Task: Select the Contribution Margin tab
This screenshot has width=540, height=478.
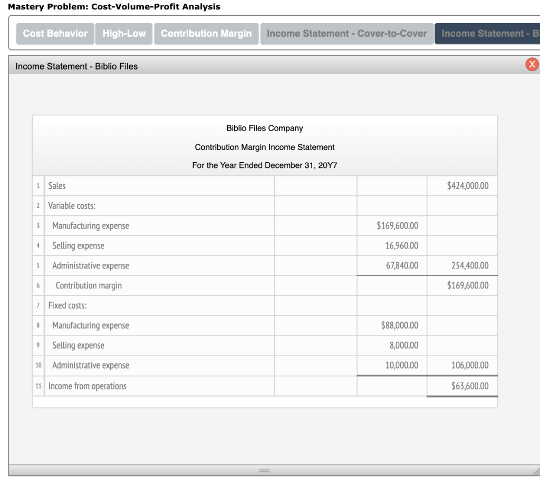Action: point(206,33)
